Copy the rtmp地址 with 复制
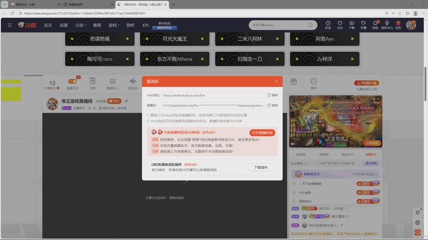 (272, 95)
